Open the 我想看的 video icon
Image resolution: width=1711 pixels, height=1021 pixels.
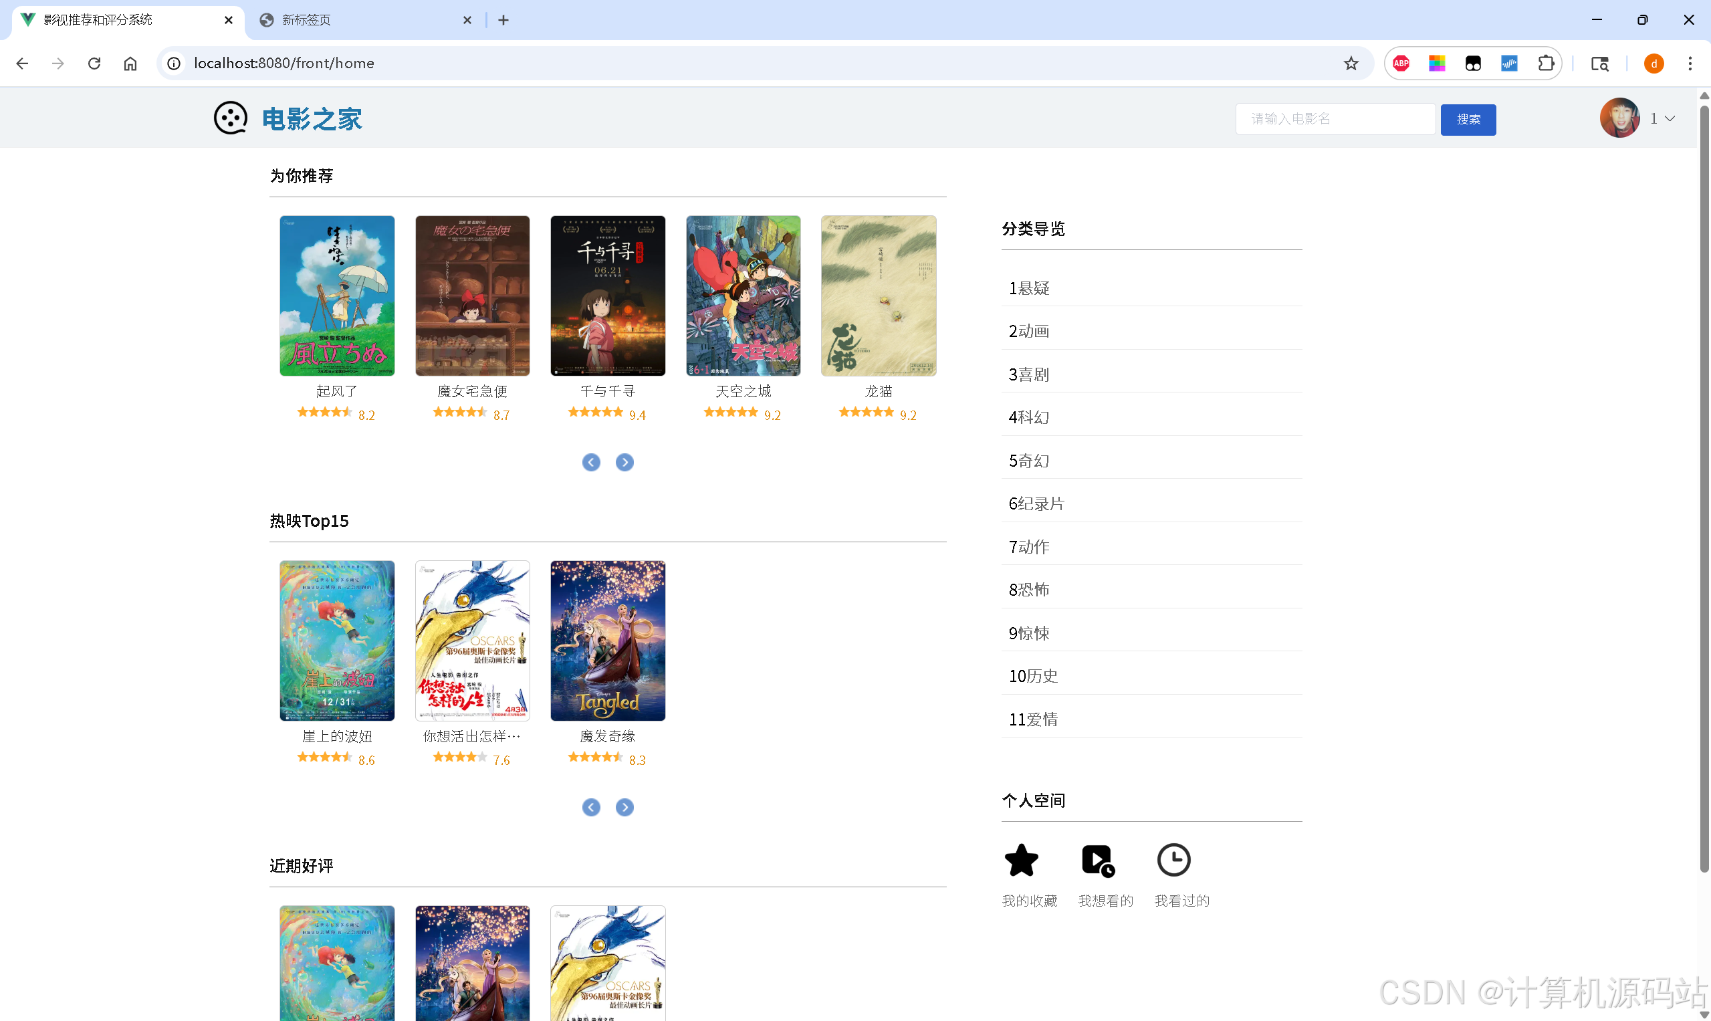click(x=1097, y=860)
